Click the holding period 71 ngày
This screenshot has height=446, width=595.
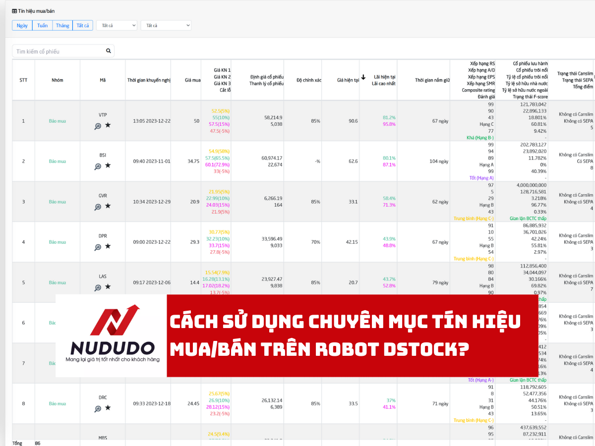pos(440,403)
